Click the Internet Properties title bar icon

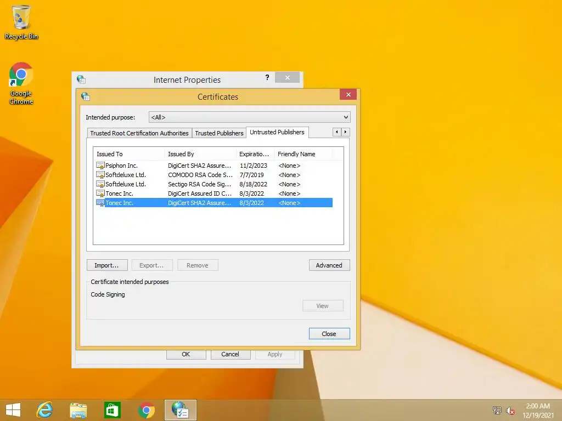[81, 79]
